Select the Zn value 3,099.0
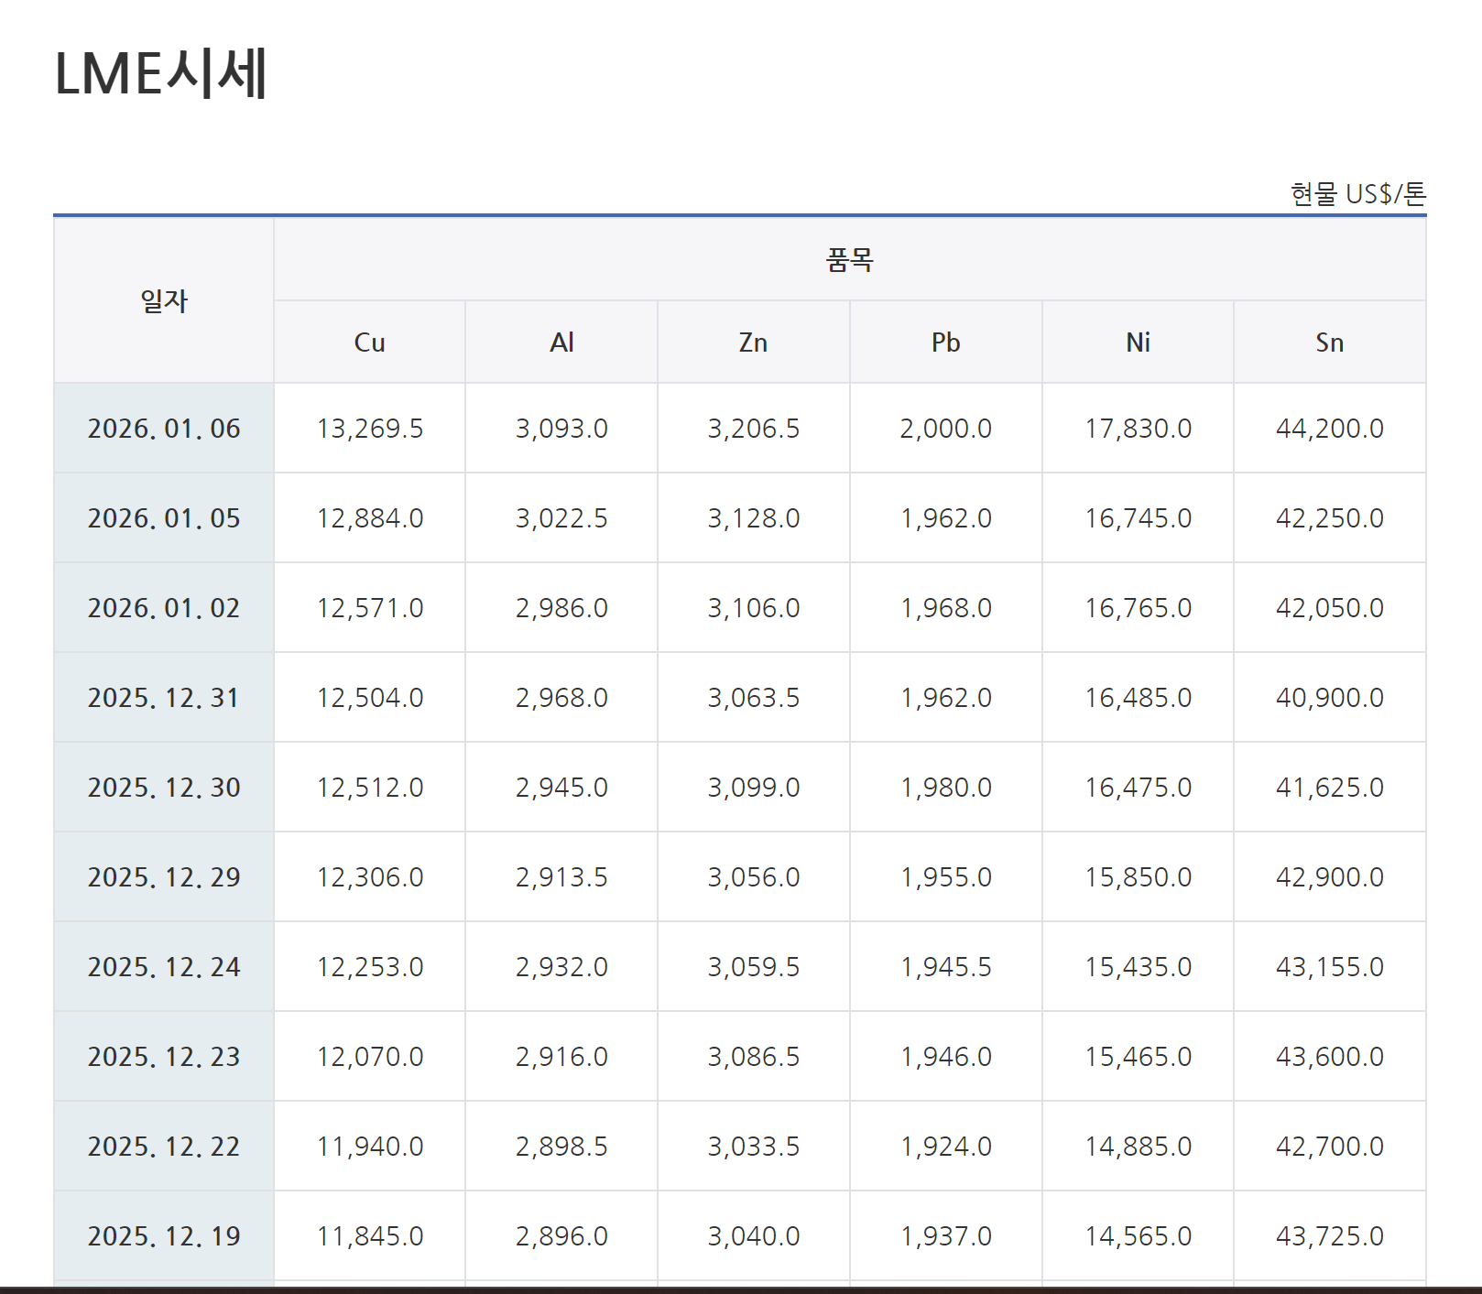The image size is (1482, 1294). pyautogui.click(x=753, y=788)
